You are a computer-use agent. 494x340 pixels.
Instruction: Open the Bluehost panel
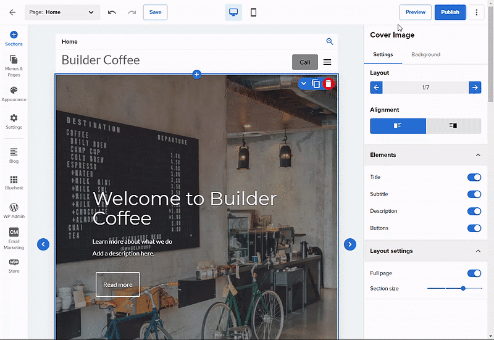tap(14, 183)
